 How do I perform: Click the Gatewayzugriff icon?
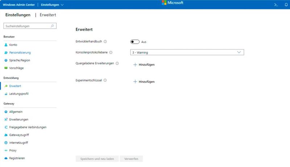point(6,135)
